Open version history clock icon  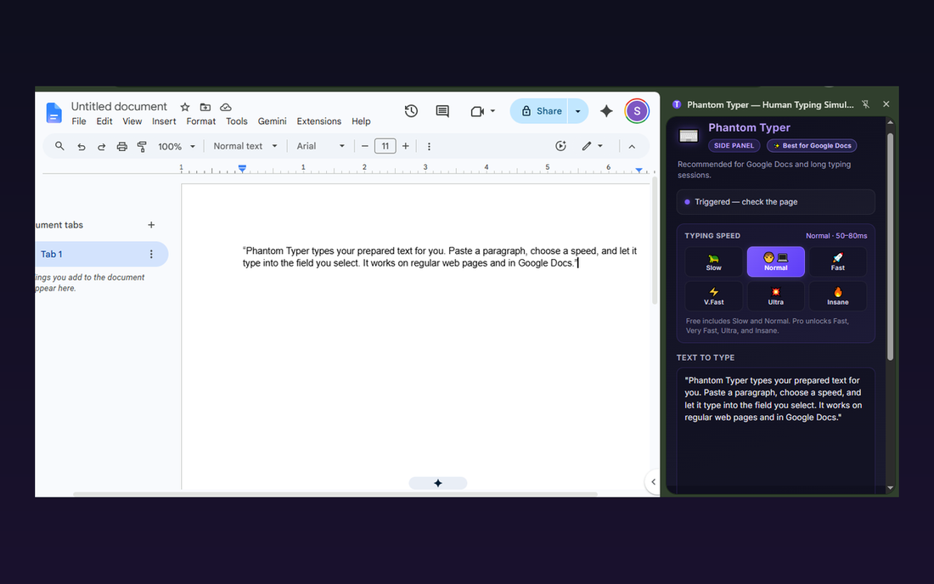click(411, 110)
